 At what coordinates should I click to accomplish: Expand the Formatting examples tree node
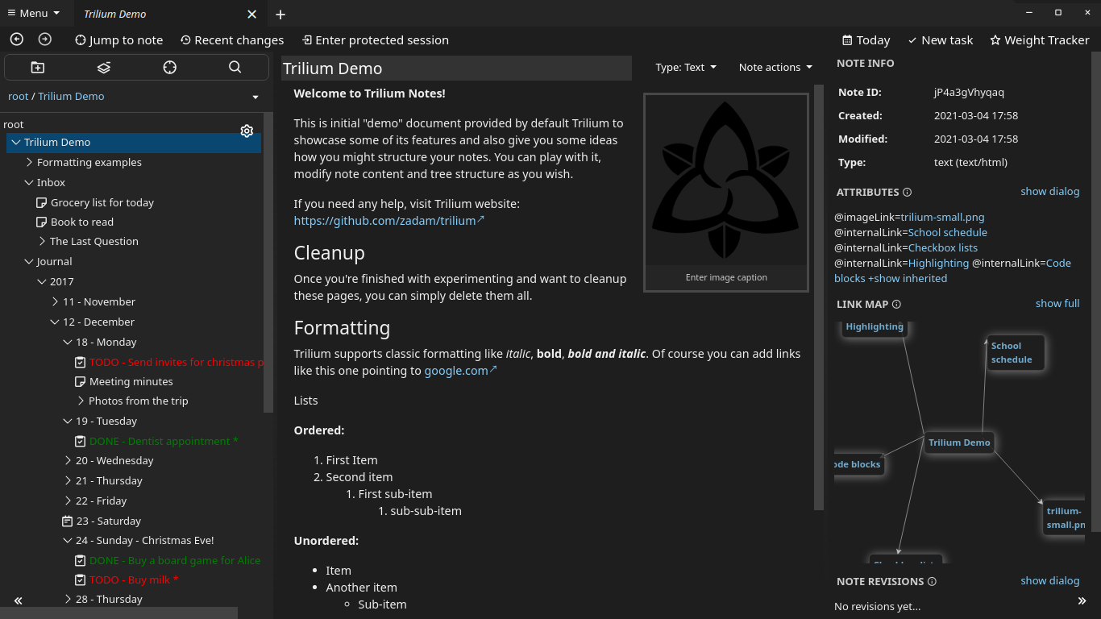pos(29,162)
